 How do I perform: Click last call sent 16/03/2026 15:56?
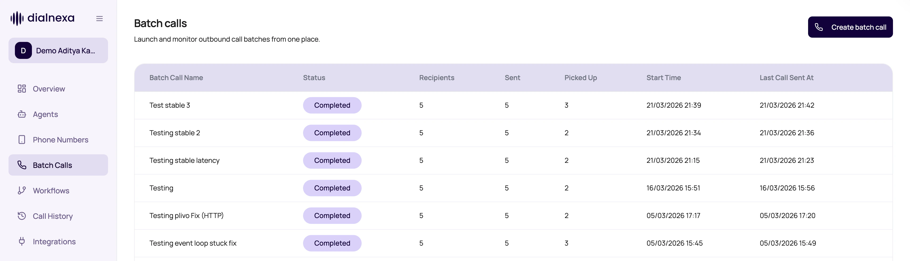click(x=787, y=188)
